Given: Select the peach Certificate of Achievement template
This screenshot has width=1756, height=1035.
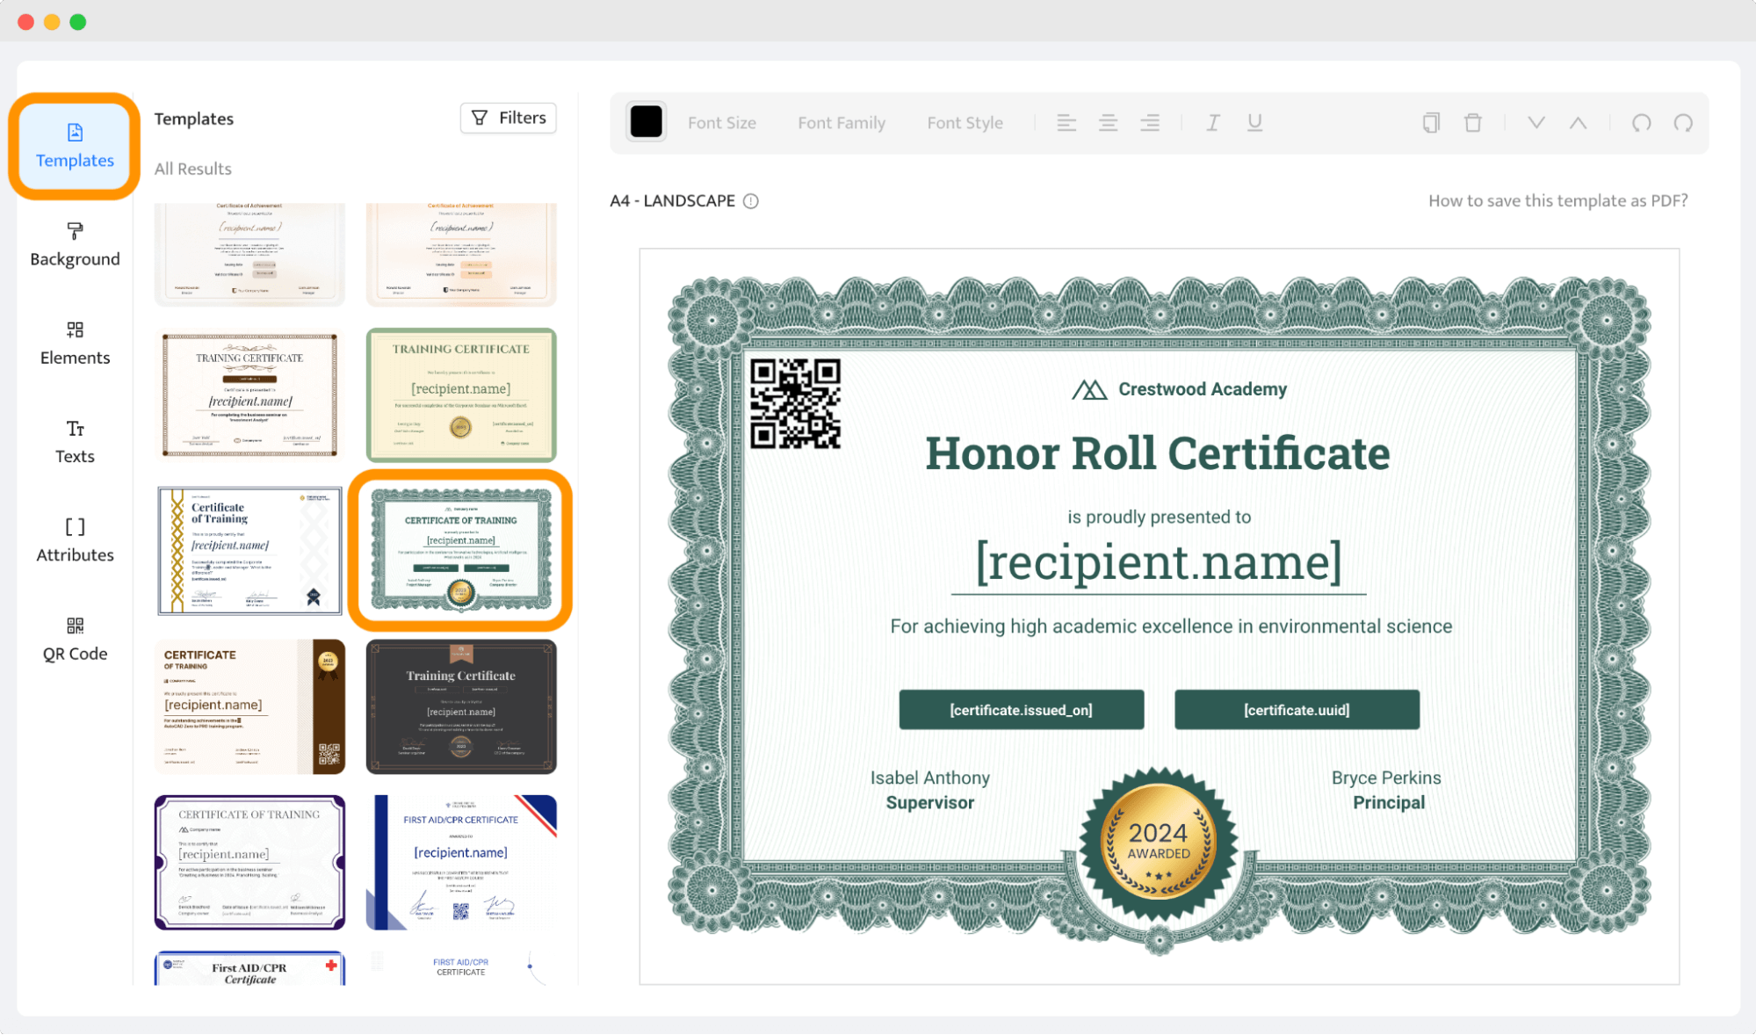Looking at the screenshot, I should [461, 254].
